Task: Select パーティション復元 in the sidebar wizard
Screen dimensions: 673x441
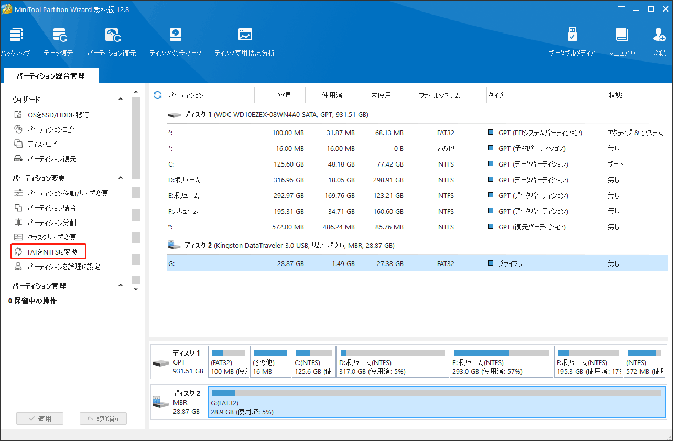Action: coord(45,159)
